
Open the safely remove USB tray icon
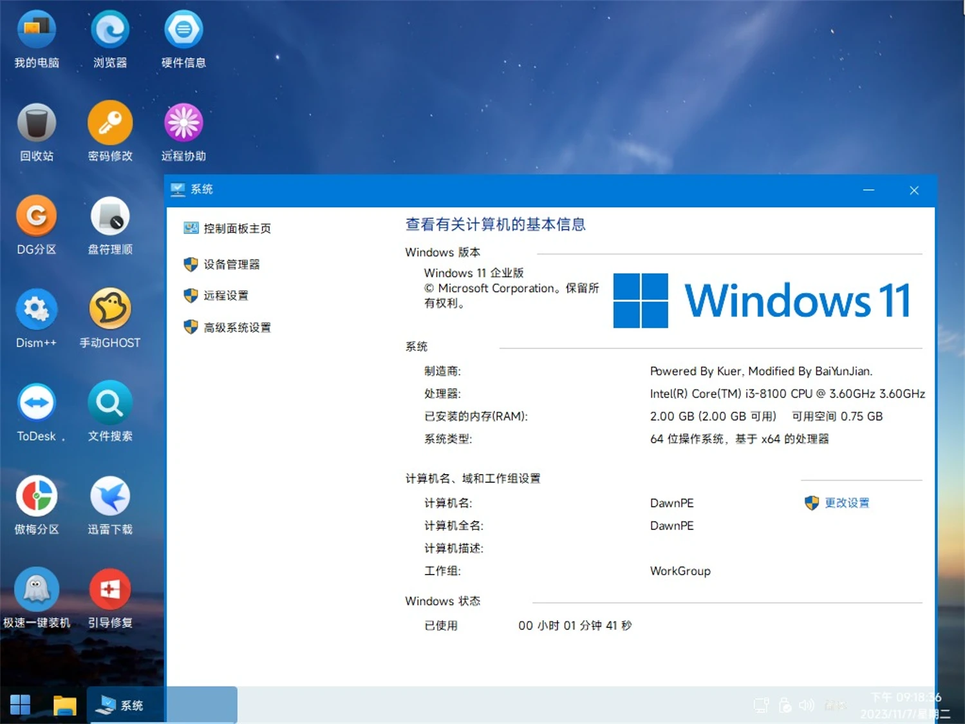pos(784,705)
